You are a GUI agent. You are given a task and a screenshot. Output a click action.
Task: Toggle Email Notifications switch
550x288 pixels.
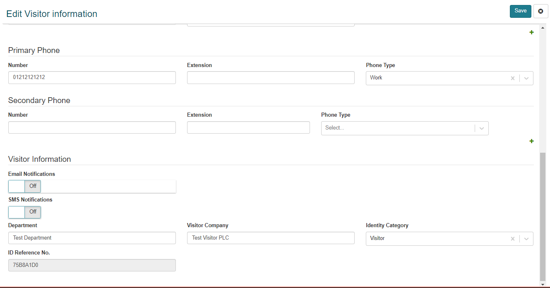(24, 186)
